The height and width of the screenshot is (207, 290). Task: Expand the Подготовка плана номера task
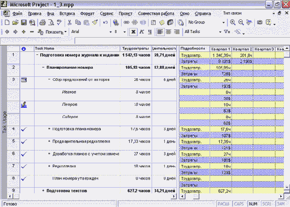49,129
